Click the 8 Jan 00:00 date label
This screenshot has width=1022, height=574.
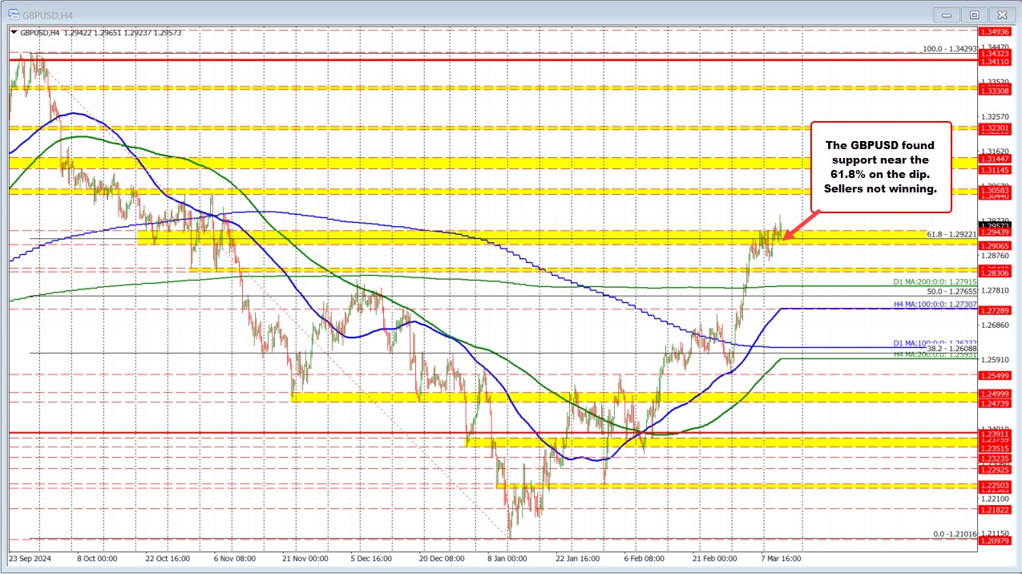click(x=507, y=558)
